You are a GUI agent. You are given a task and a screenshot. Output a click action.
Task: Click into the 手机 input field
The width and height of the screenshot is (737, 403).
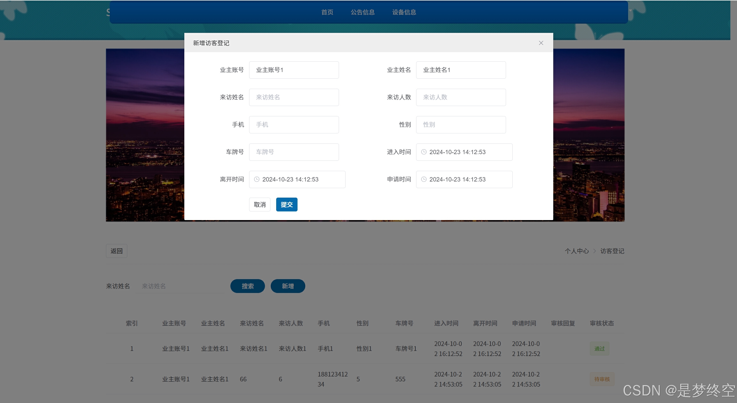point(294,124)
